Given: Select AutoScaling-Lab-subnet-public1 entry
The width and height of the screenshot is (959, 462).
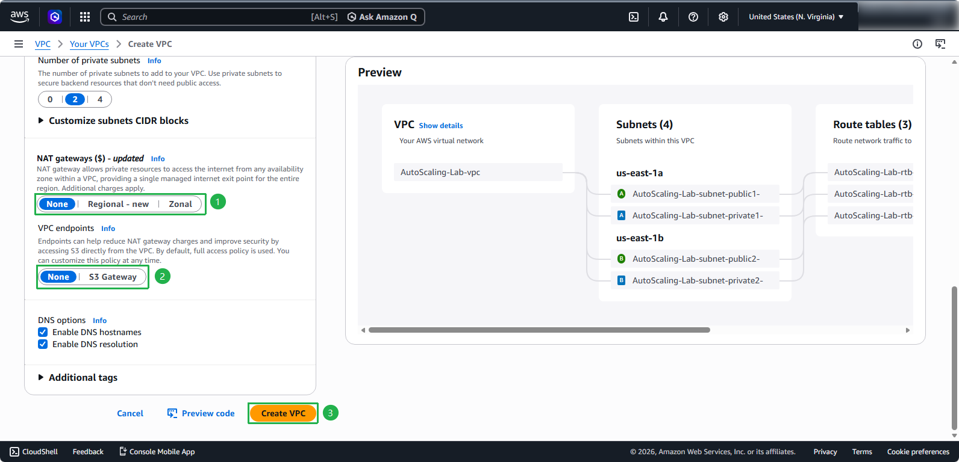Looking at the screenshot, I should coord(695,194).
